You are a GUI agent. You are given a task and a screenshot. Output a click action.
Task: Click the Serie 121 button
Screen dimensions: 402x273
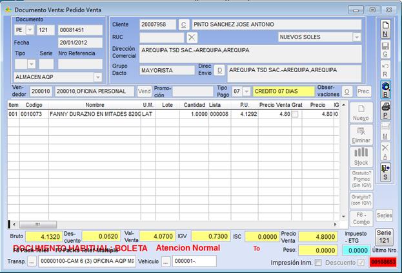384,237
